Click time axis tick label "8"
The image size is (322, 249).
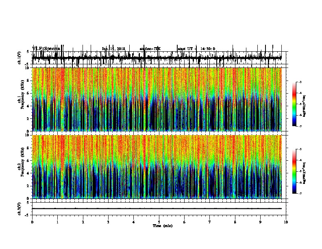coord(235,222)
